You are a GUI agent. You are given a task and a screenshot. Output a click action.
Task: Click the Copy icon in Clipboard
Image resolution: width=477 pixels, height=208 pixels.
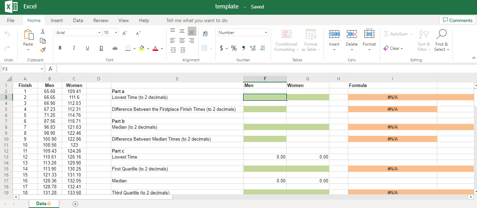[x=43, y=41]
